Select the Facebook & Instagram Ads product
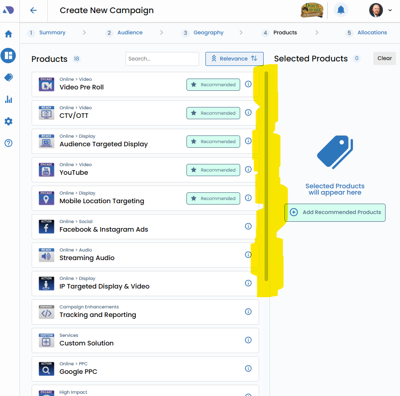 104,229
